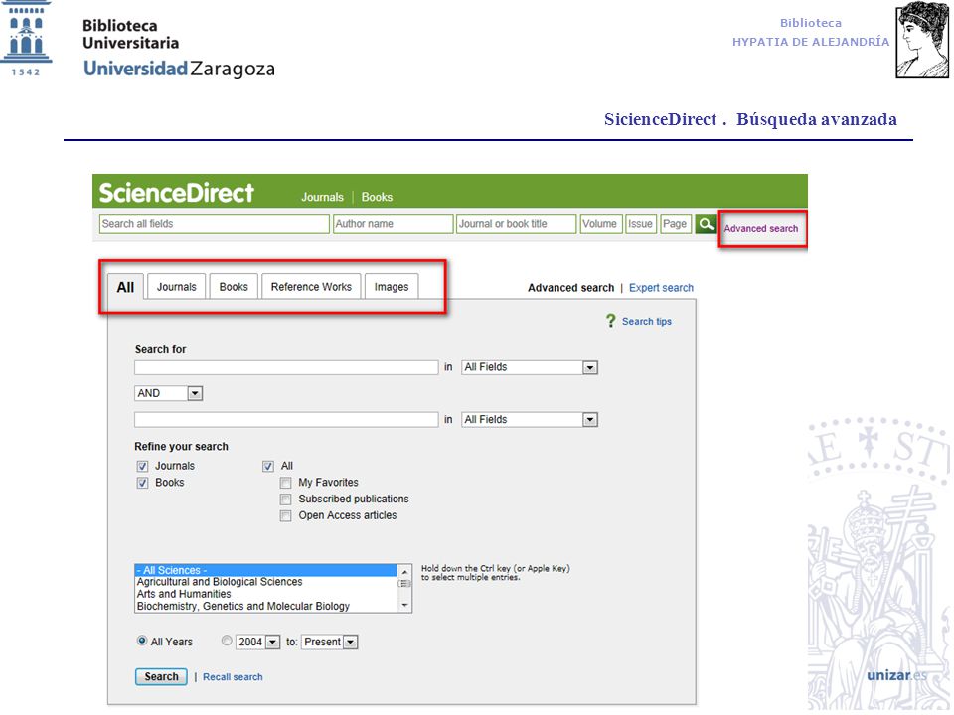Click the Author name field
Screen dimensions: 954x715
tap(394, 224)
